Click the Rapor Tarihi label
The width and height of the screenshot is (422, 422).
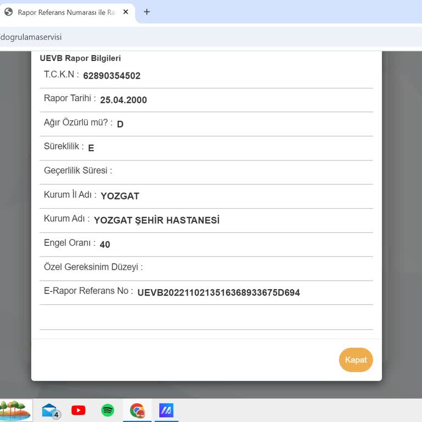(x=70, y=98)
